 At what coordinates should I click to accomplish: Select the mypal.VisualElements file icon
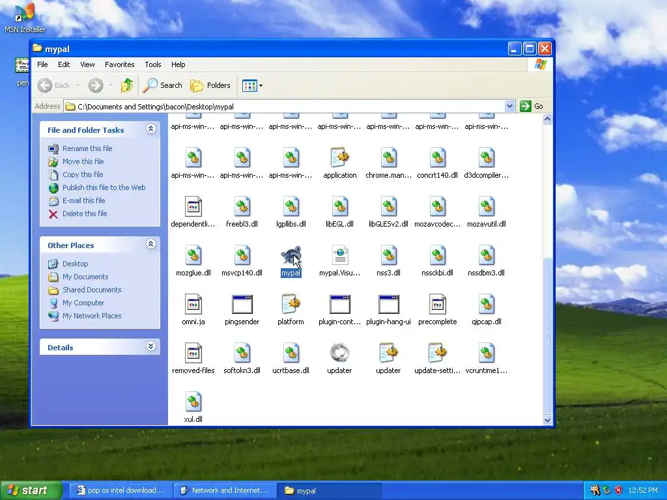click(x=340, y=256)
